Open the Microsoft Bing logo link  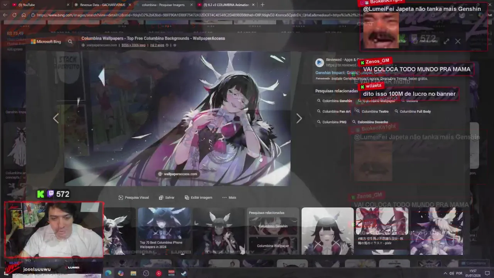pyautogui.click(x=46, y=41)
